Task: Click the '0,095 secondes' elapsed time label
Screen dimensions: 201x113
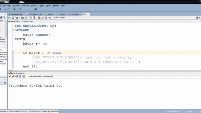Action: point(60,18)
